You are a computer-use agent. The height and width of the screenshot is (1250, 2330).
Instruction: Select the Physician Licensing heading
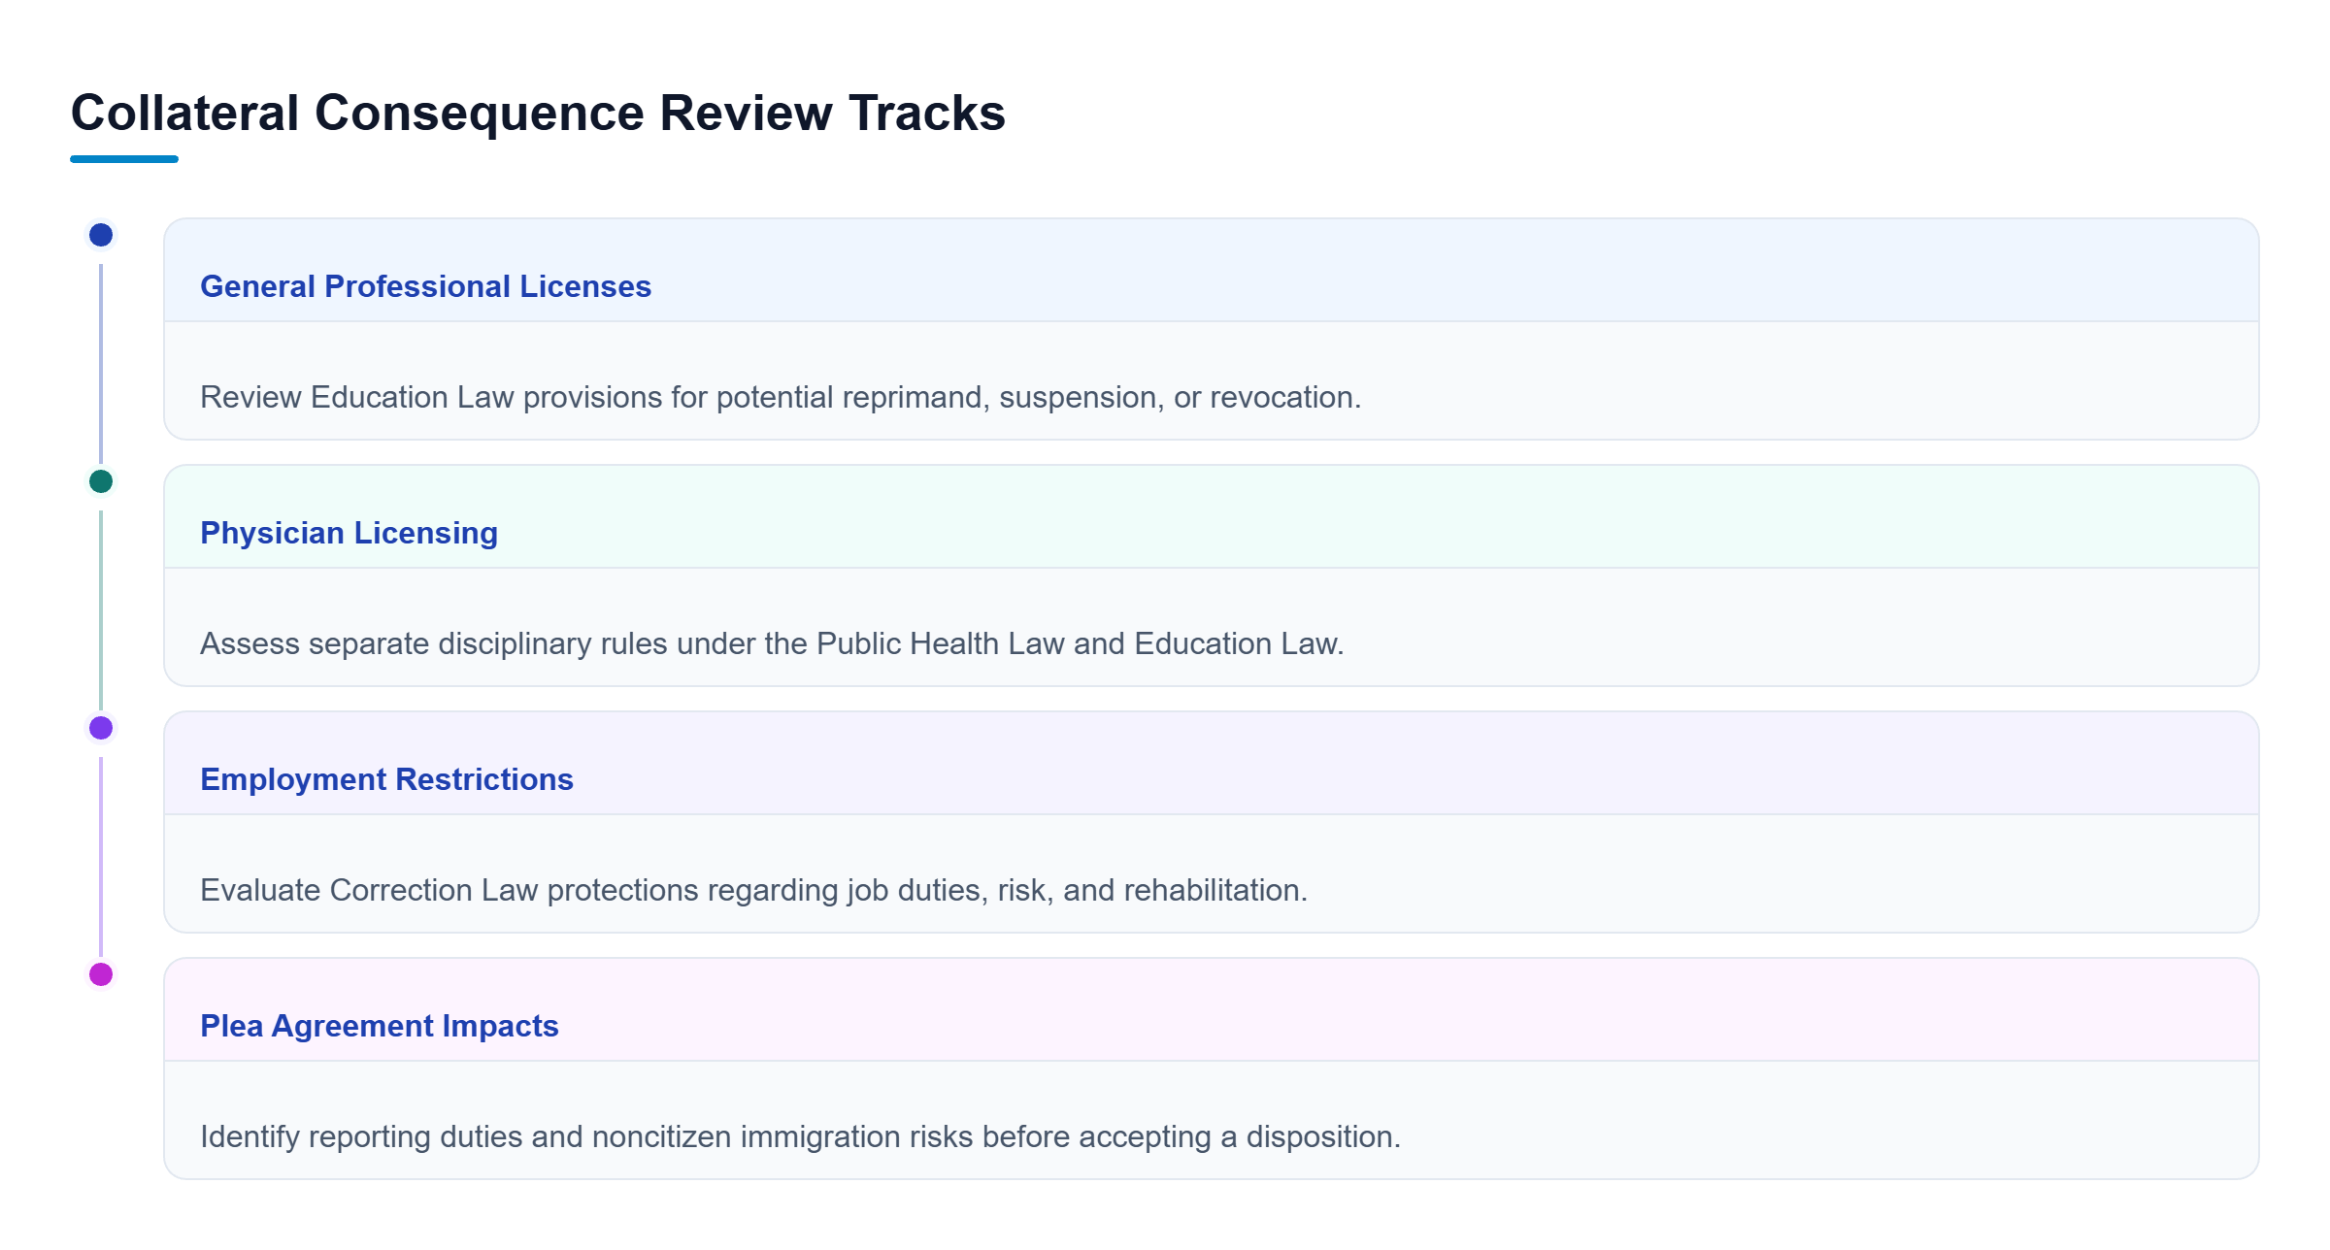(x=349, y=533)
